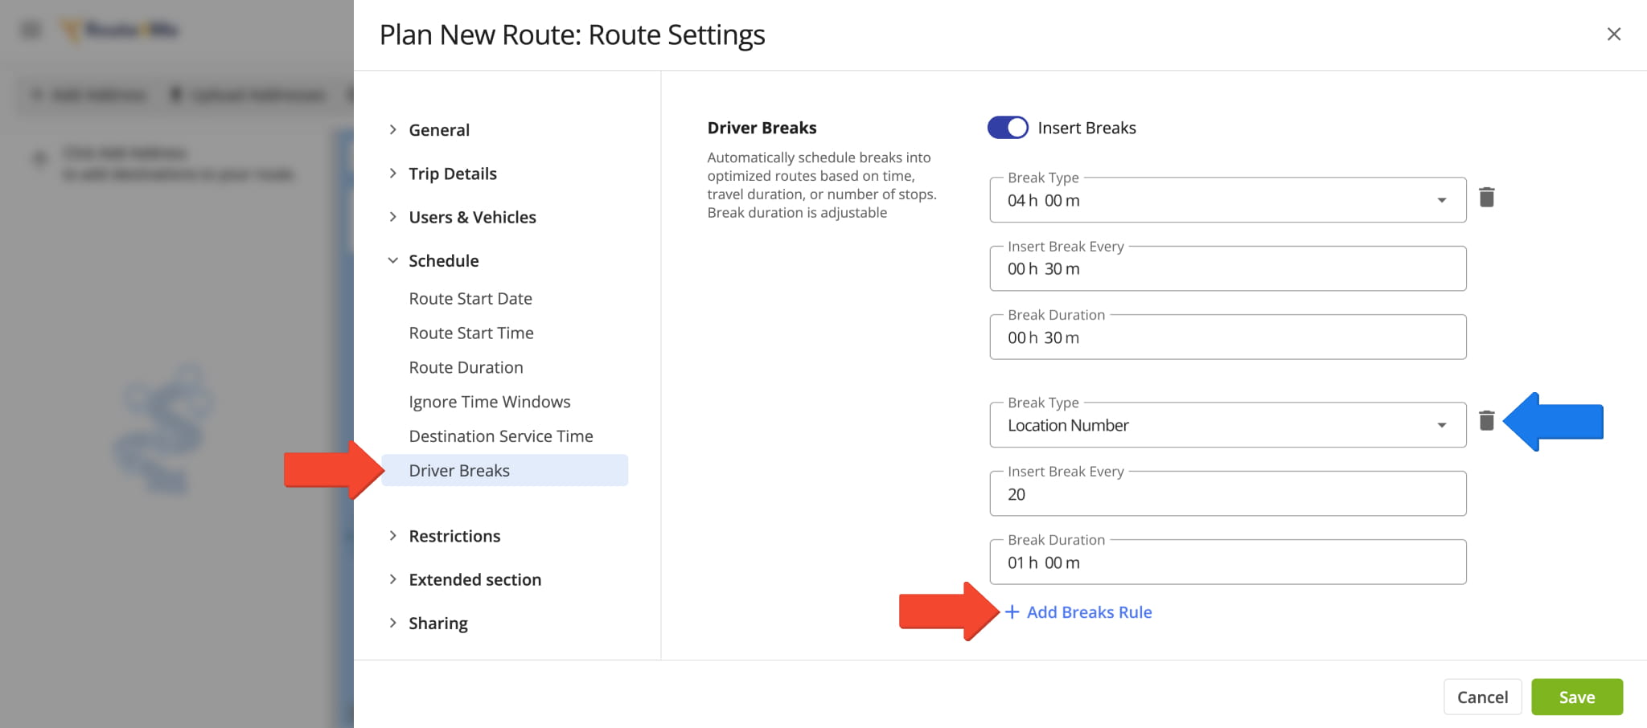
Task: Collapse the Schedule section
Action: [443, 260]
